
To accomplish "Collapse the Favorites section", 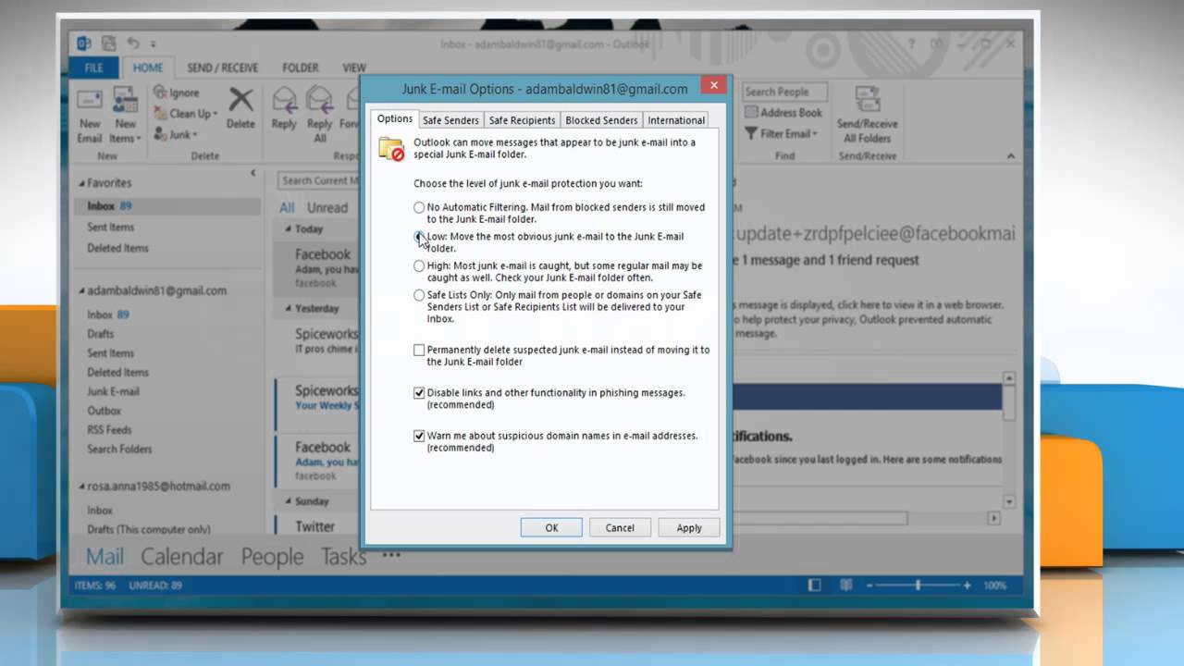I will tap(81, 183).
